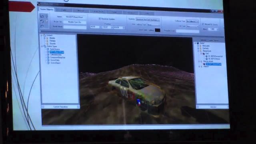Collapse the Content tree node
This screenshot has width=256, height=144.
click(x=42, y=35)
